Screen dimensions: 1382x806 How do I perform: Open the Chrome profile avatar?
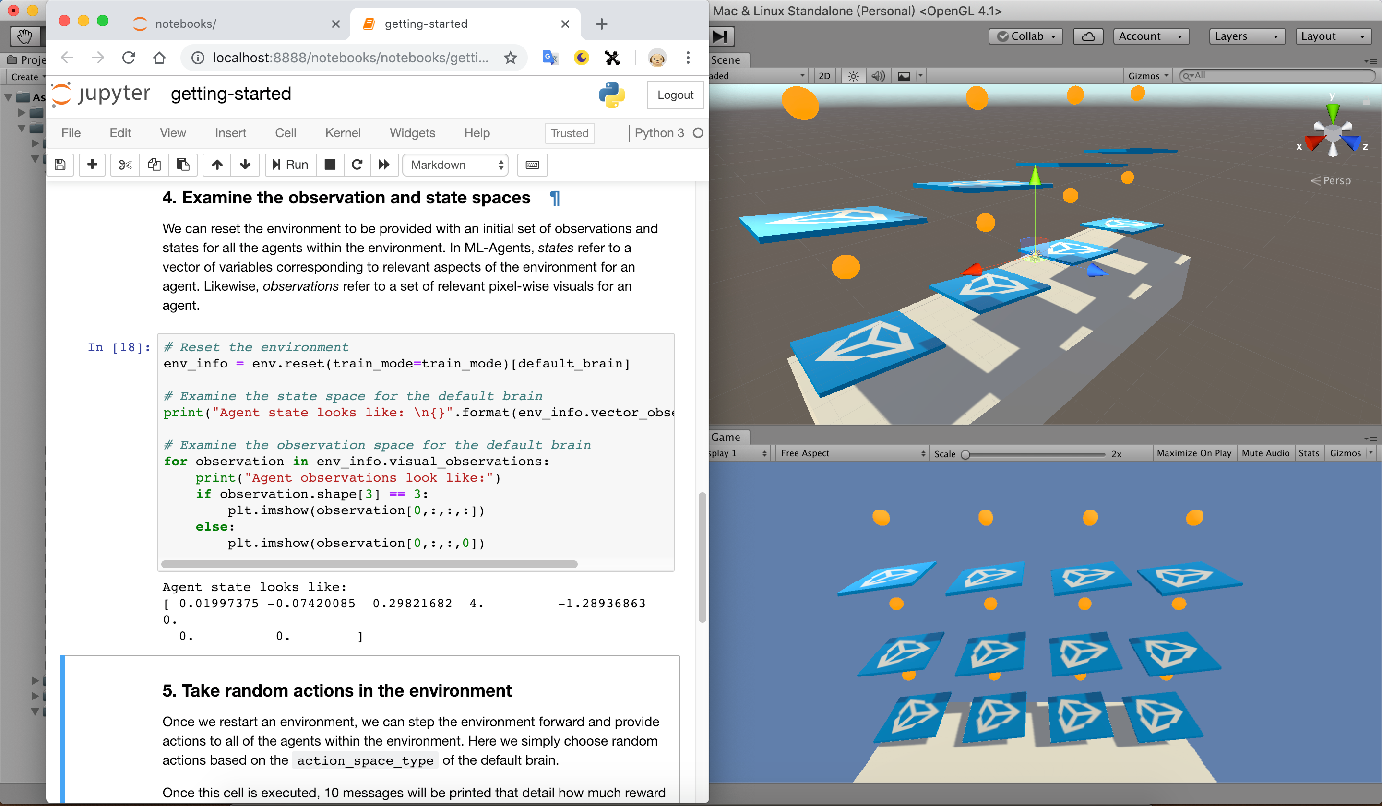pyautogui.click(x=657, y=58)
